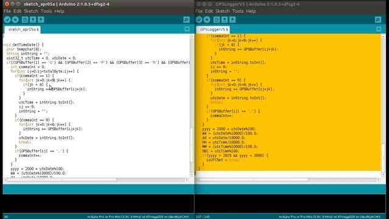The image size is (389, 219).
Task: Open Help menu in sketch_apr05a window
Action: tap(60, 11)
